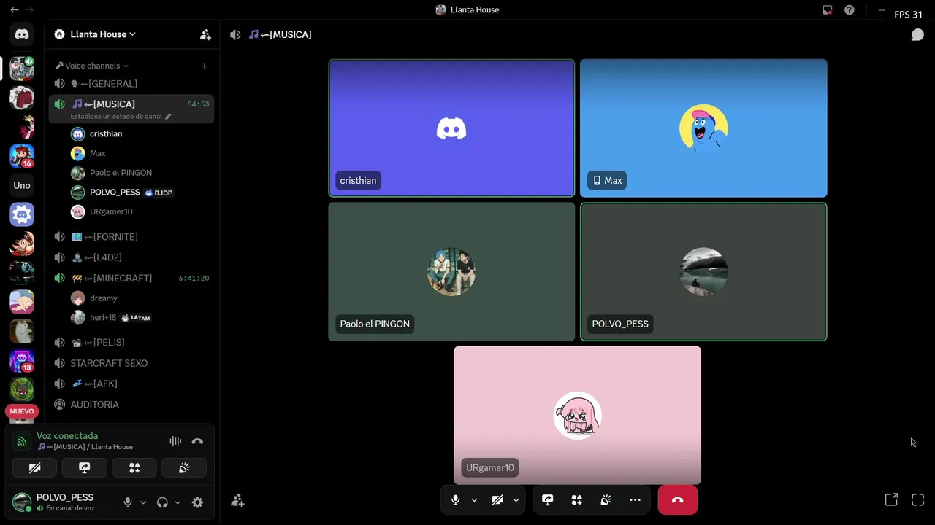Image resolution: width=935 pixels, height=525 pixels.
Task: Enter full screen mode
Action: [x=918, y=499]
